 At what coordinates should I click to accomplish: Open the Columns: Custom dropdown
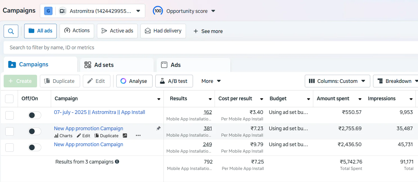click(337, 81)
